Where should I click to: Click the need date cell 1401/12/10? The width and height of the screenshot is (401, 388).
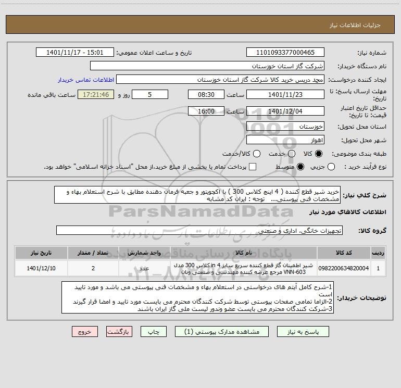tap(41, 268)
